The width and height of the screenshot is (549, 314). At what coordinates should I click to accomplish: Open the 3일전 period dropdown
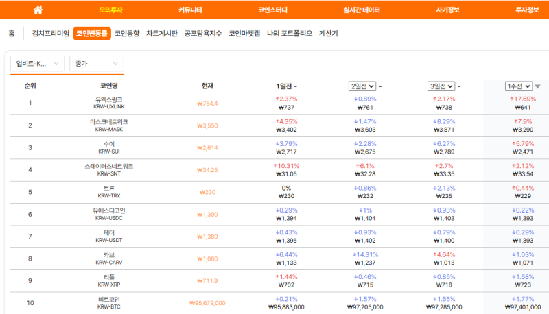coord(441,86)
